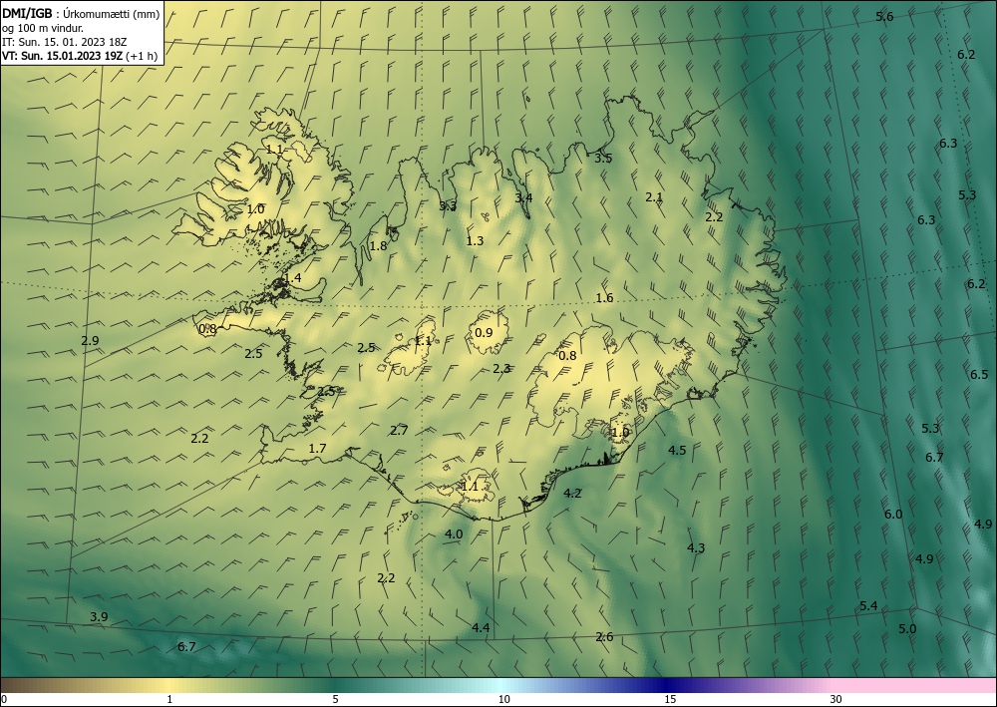Select the '10' tick label on the color scale
This screenshot has height=707, width=997.
pyautogui.click(x=503, y=699)
